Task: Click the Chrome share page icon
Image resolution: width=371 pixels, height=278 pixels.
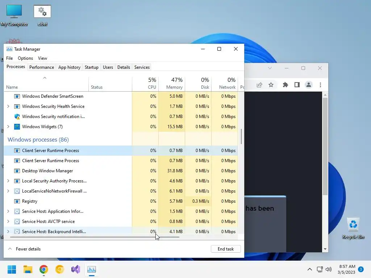Action: point(259,85)
